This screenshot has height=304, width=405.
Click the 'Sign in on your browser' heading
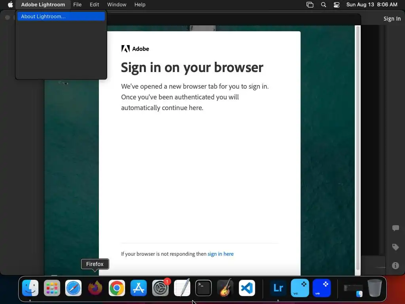click(192, 68)
